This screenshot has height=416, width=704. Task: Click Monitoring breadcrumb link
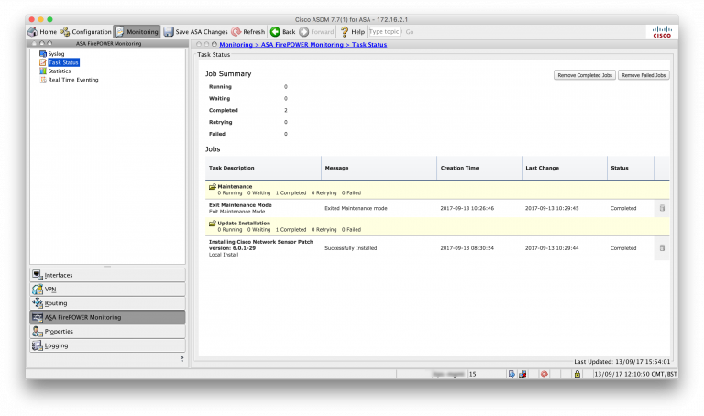tap(236, 44)
